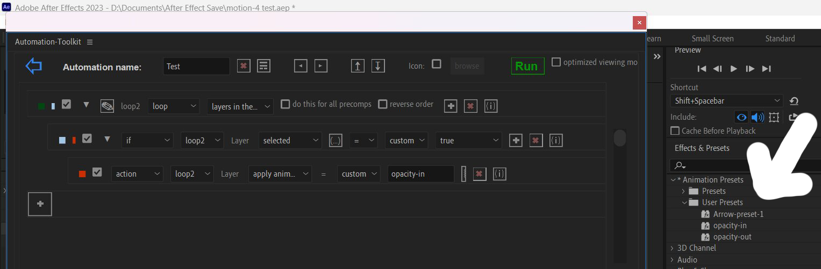
Task: Collapse the User Presets folder
Action: click(684, 202)
